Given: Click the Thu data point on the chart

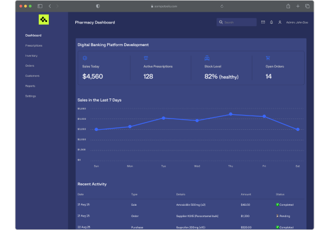Looking at the screenshot, I should (231, 114).
